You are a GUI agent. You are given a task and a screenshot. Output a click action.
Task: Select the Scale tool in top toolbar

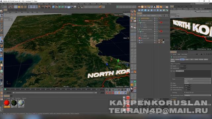(x=19, y=7)
